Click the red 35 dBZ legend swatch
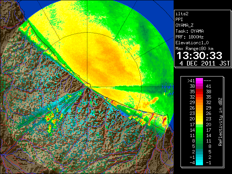The image size is (232, 174). (199, 92)
